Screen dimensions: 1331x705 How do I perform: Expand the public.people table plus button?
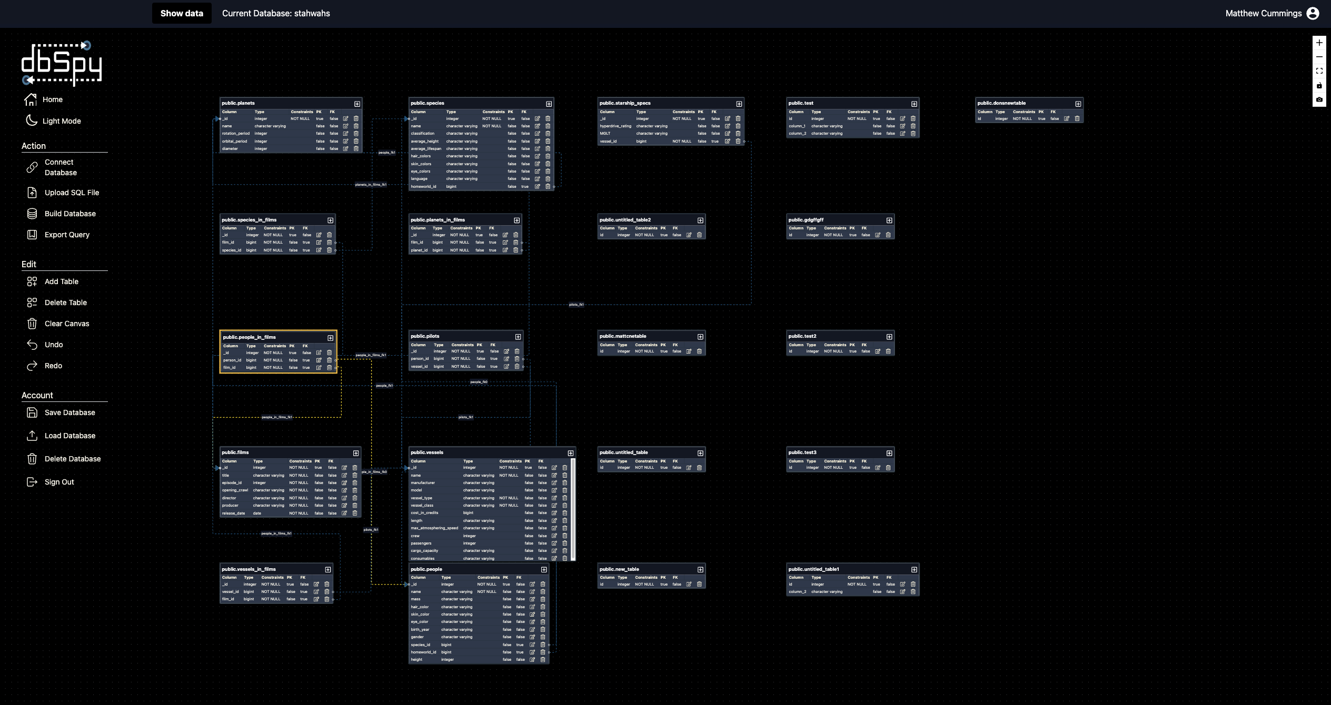tap(544, 570)
